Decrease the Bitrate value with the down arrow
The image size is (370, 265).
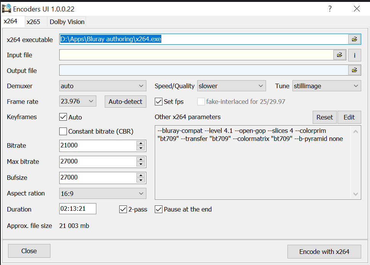pyautogui.click(x=141, y=148)
